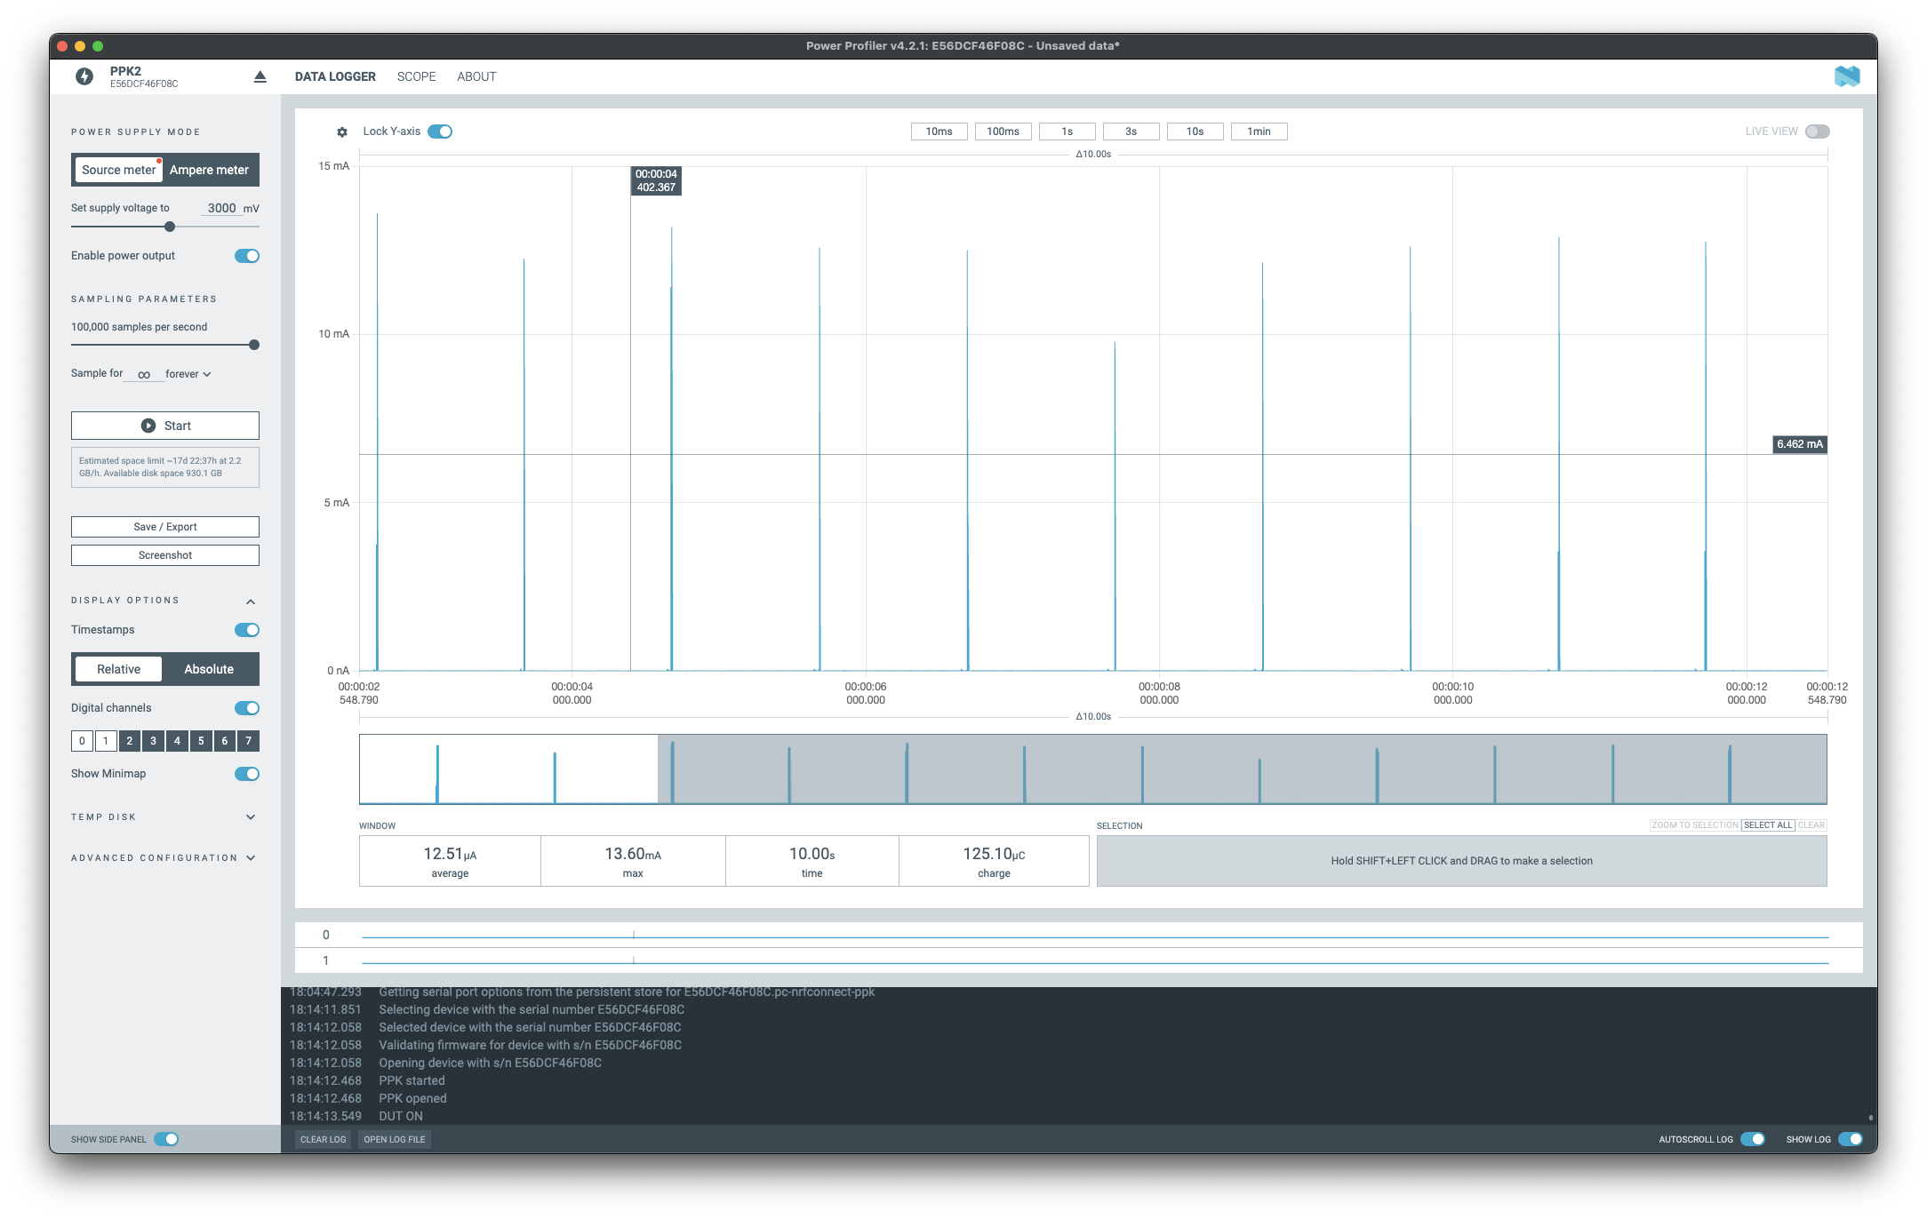Click the device eject triangle icon
The width and height of the screenshot is (1927, 1219).
point(260,77)
